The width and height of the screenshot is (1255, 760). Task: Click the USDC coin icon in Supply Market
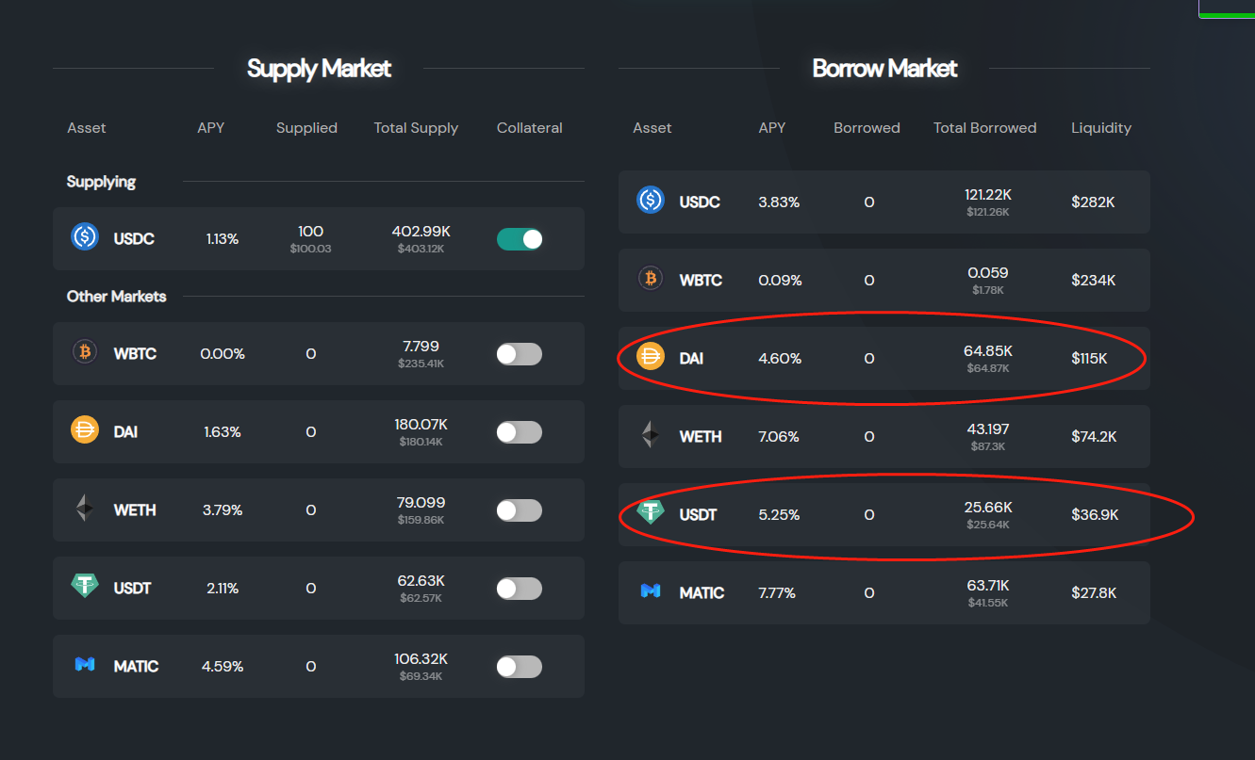tap(85, 237)
